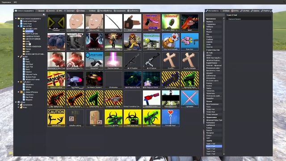Pick the green Plasma Pistol thumbnail
Screen dimensions: 286x161
tap(94, 99)
